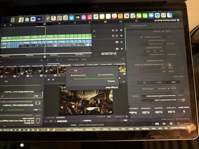Solo audio track A2
The width and height of the screenshot is (199, 149).
pos(117,30)
